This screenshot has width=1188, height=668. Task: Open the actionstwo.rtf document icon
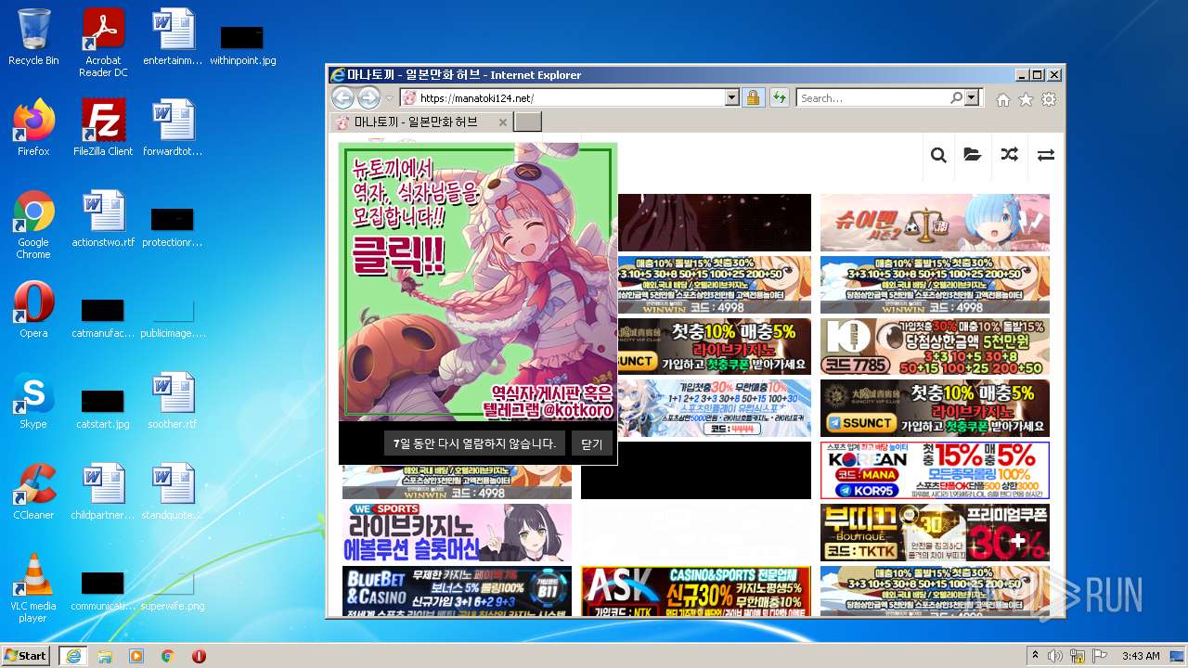(103, 219)
